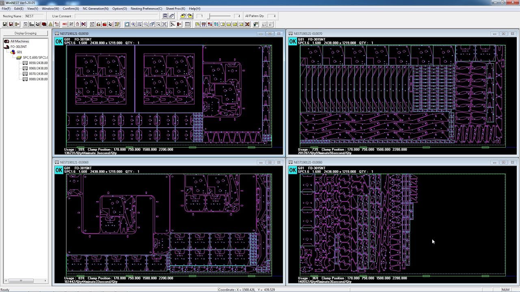This screenshot has height=292, width=520.
Task: Select sheet 0060/2438.00 in the tree
Action: click(x=38, y=68)
